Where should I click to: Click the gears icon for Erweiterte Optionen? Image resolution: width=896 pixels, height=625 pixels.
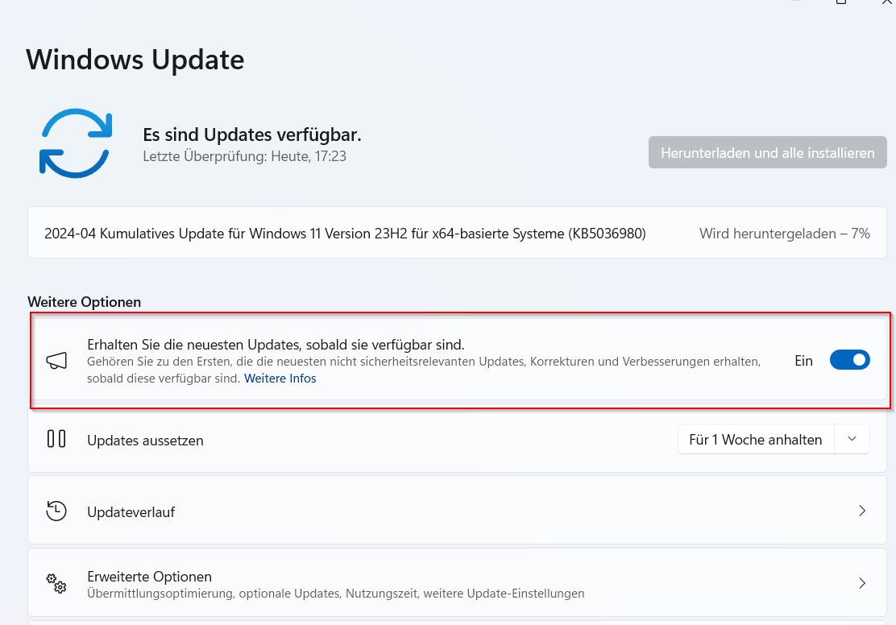click(56, 583)
